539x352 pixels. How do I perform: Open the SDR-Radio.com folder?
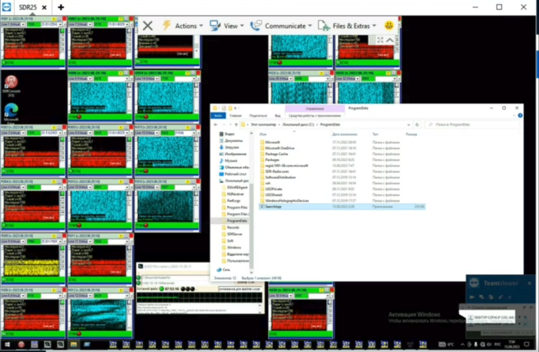coord(278,171)
